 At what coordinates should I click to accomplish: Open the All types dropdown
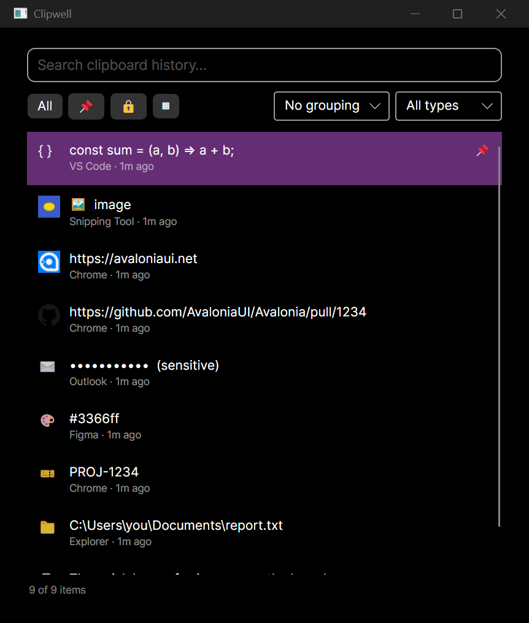[x=448, y=106]
